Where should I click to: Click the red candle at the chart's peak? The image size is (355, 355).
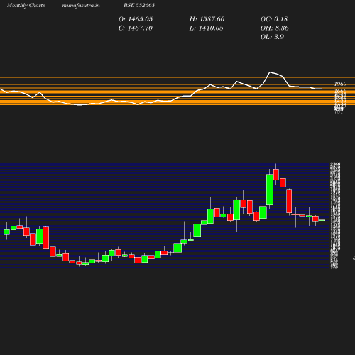tap(276, 175)
